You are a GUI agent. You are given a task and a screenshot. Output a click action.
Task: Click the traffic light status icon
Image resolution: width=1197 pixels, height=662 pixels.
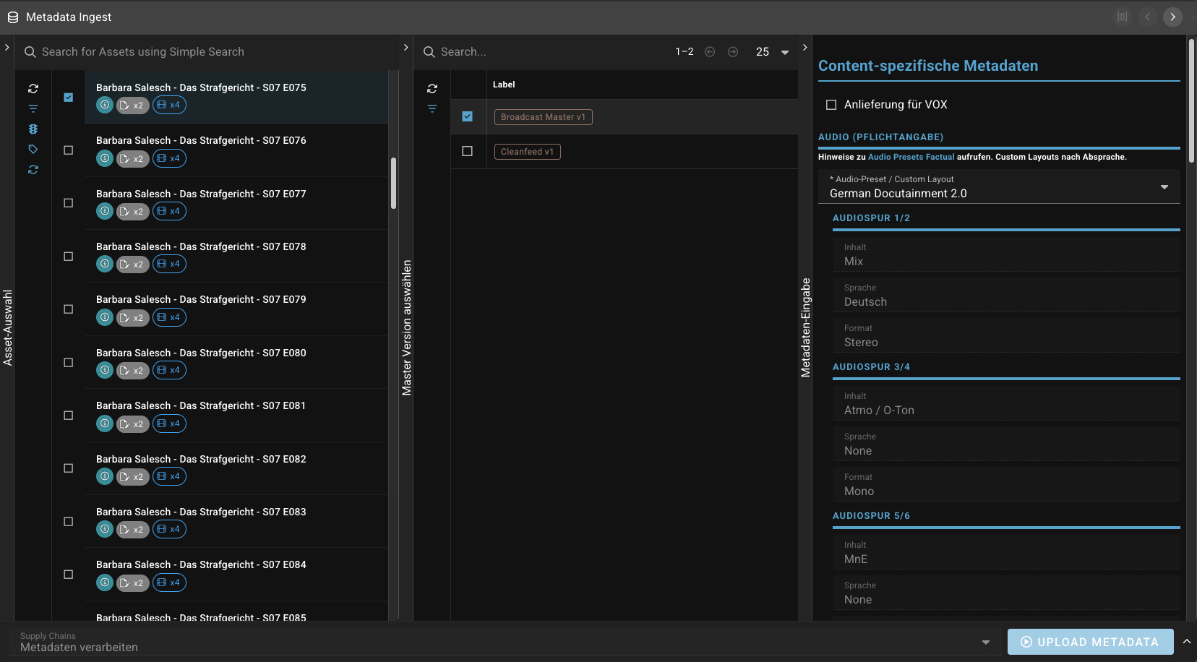coord(33,129)
